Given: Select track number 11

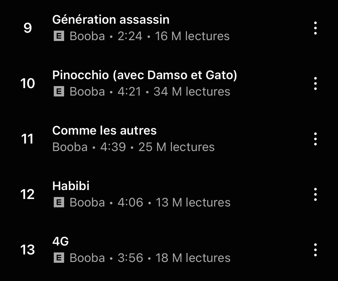Looking at the screenshot, I should click(x=27, y=139).
